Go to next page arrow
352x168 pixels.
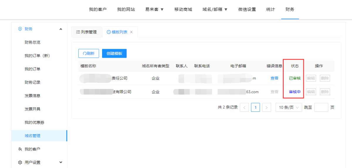pyautogui.click(x=266, y=107)
